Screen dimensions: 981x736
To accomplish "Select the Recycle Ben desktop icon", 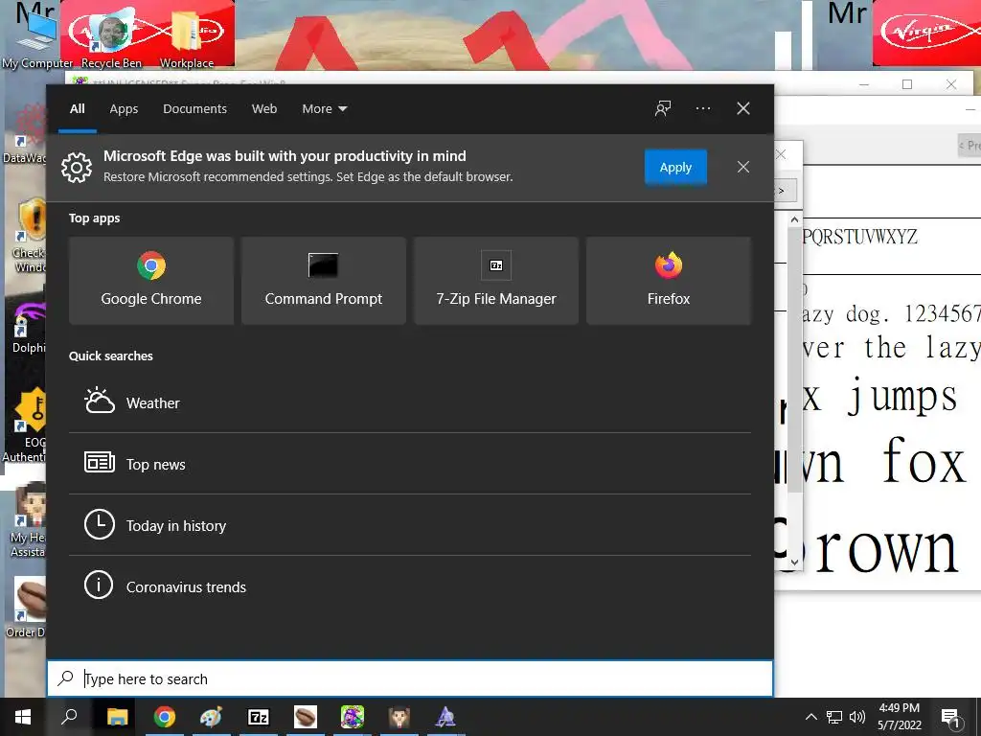I will [111, 38].
